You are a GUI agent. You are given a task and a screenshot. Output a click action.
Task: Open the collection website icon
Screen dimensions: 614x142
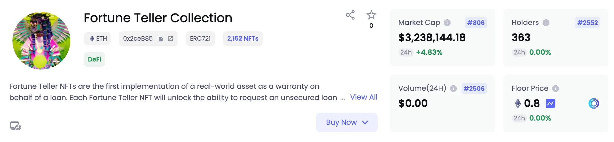[15, 126]
